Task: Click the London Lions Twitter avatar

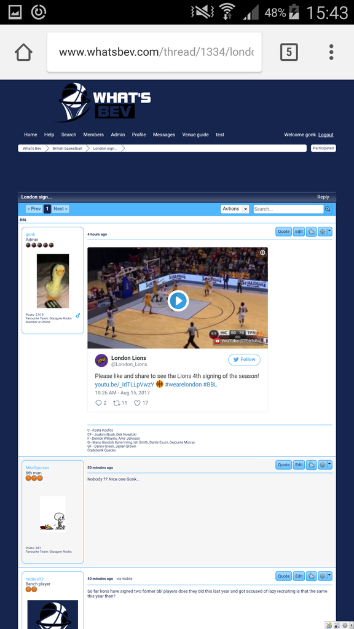Action: point(101,360)
